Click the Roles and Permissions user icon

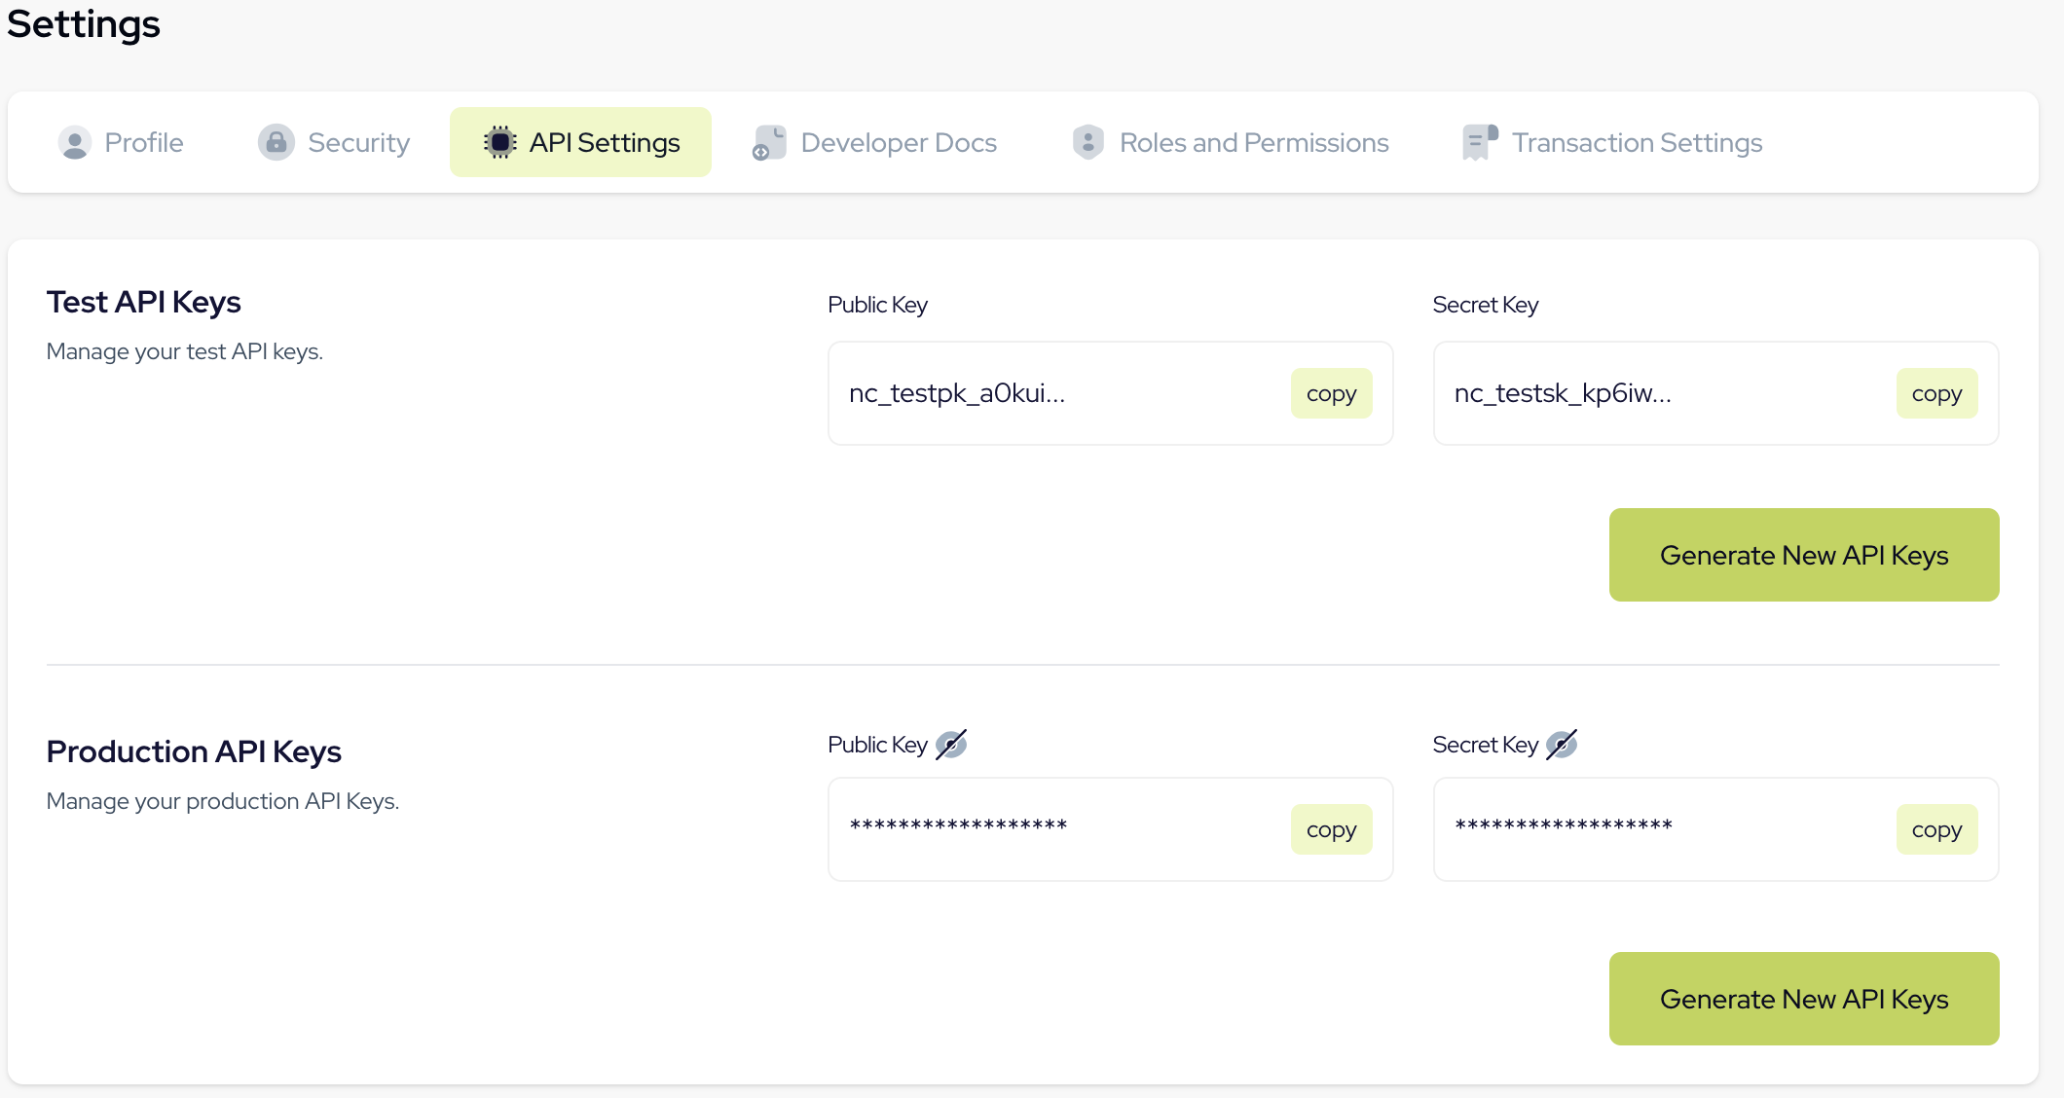1087,142
